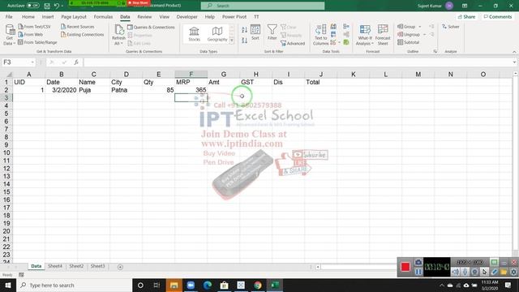Open Recent Sources

(78, 27)
